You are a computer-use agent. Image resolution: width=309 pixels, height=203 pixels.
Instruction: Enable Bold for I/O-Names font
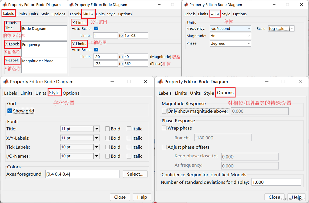coord(107,156)
